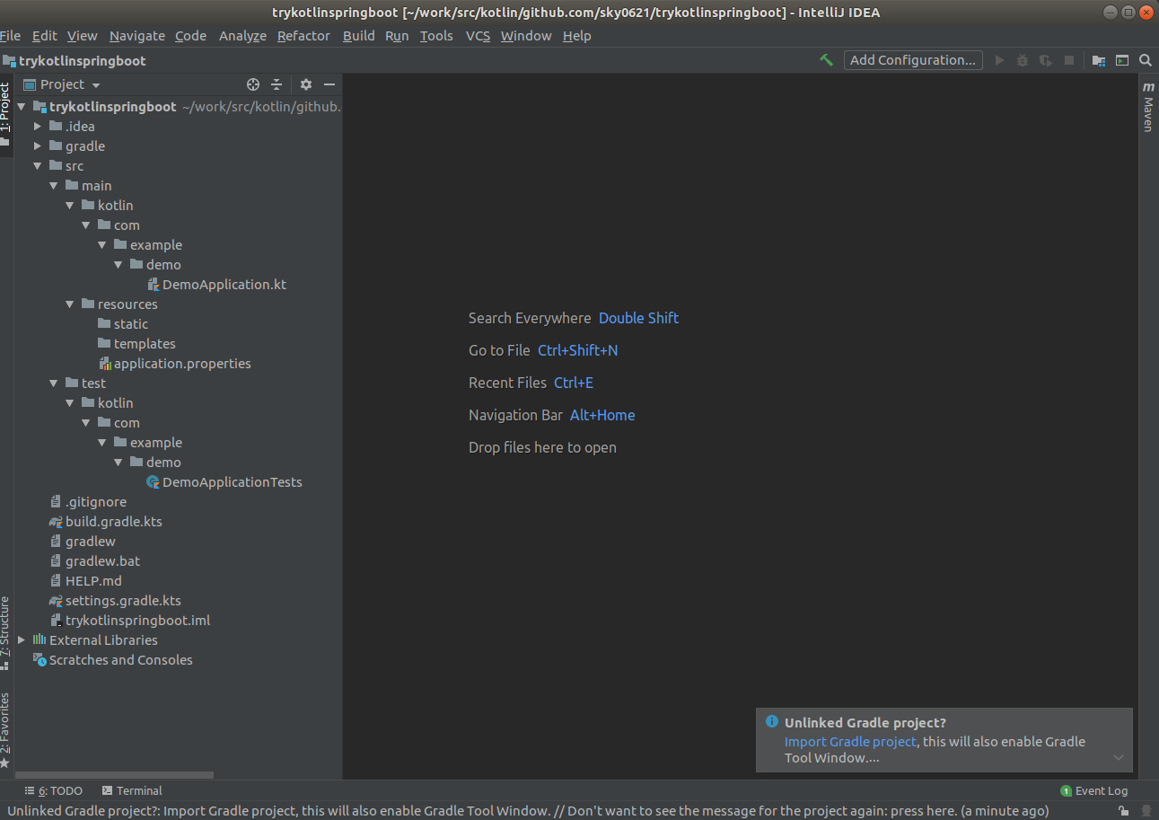Show the Maven tool window tab
The width and height of the screenshot is (1159, 820).
click(1150, 106)
